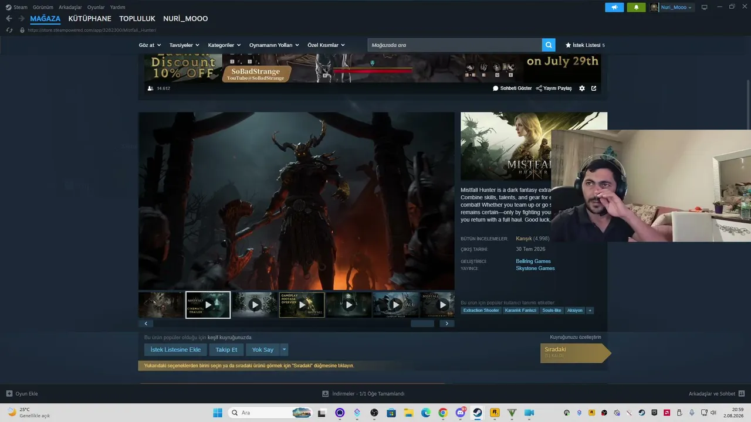Open the Görünüm menu
This screenshot has width=751, height=422.
(x=43, y=7)
